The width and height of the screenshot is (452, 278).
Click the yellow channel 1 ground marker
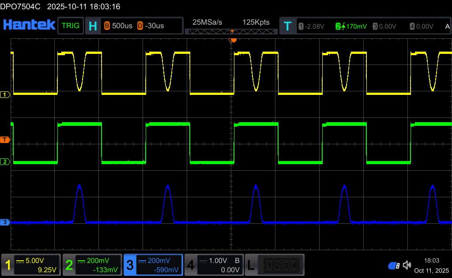pyautogui.click(x=5, y=94)
